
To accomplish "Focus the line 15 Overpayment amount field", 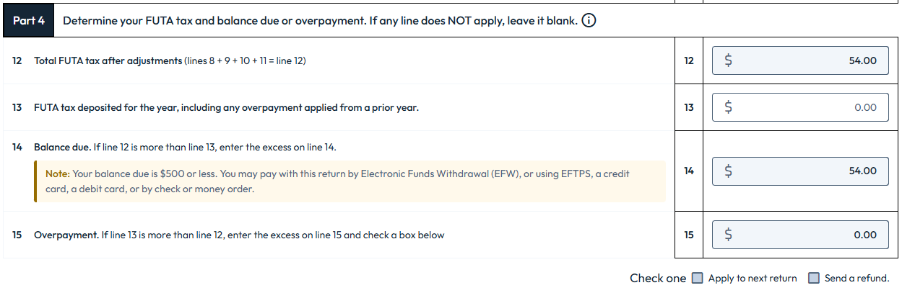I will coord(809,235).
